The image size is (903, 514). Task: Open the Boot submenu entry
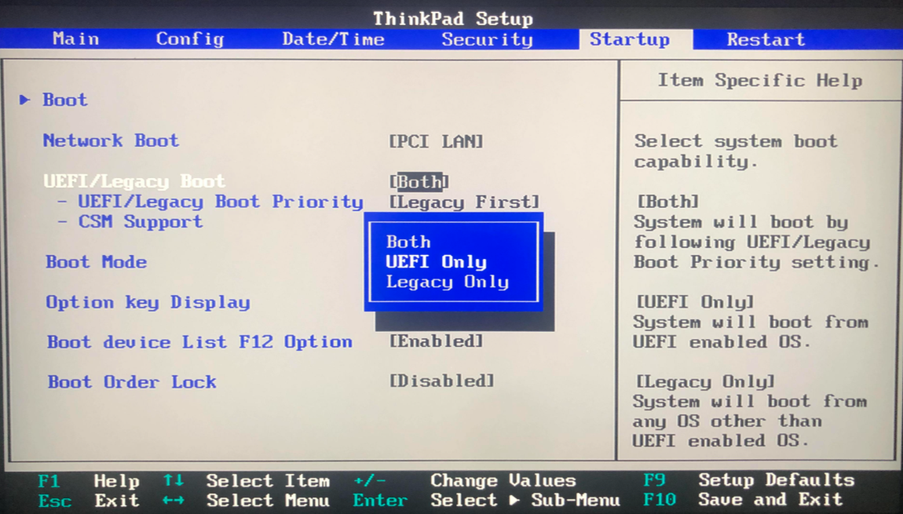click(x=64, y=100)
